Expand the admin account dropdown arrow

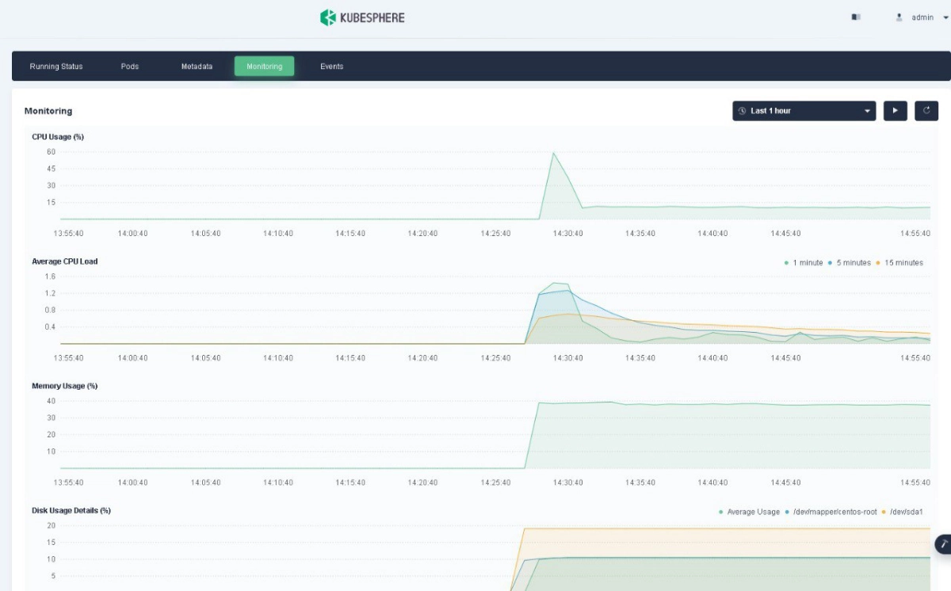pyautogui.click(x=945, y=17)
